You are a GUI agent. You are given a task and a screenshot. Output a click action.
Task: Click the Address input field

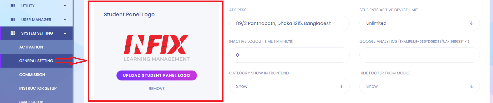[289, 23]
